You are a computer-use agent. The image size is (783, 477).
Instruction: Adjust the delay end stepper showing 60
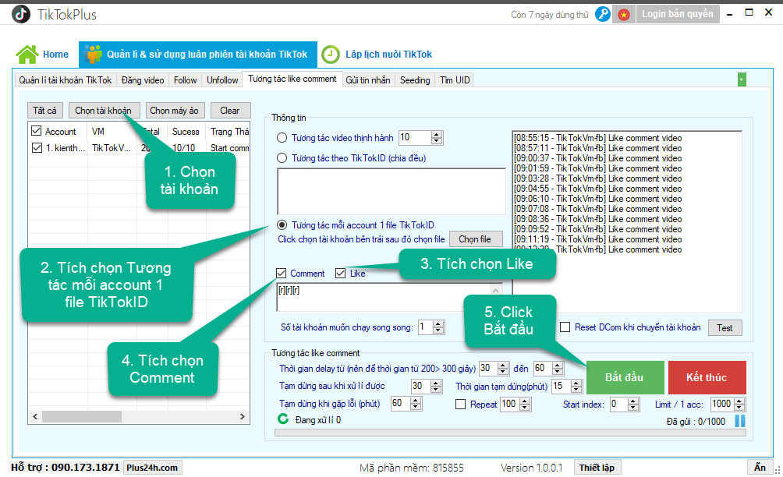tap(558, 368)
